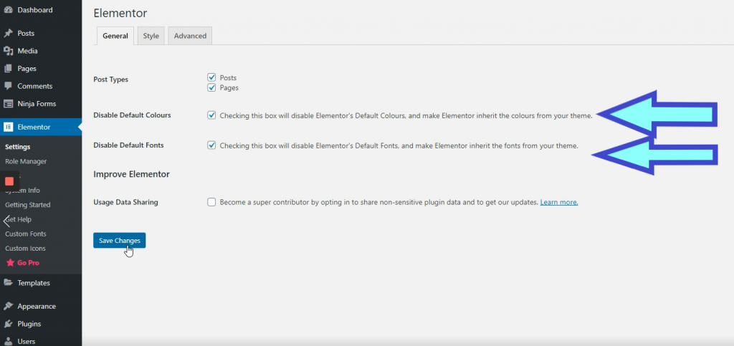Click the Elementor page title
734x346 pixels.
point(120,13)
